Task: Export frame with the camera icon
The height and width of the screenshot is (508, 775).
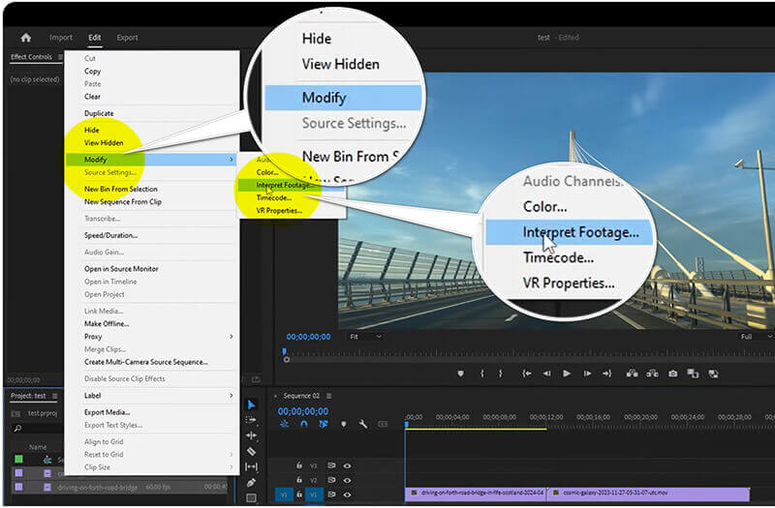Action: pos(672,374)
